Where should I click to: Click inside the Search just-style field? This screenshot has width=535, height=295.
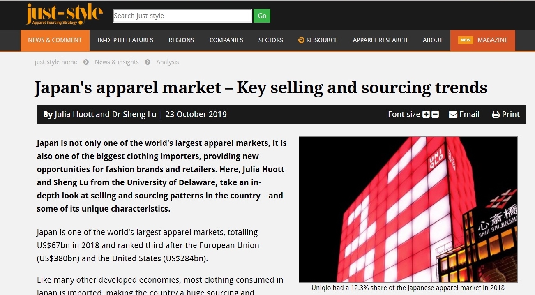click(182, 16)
